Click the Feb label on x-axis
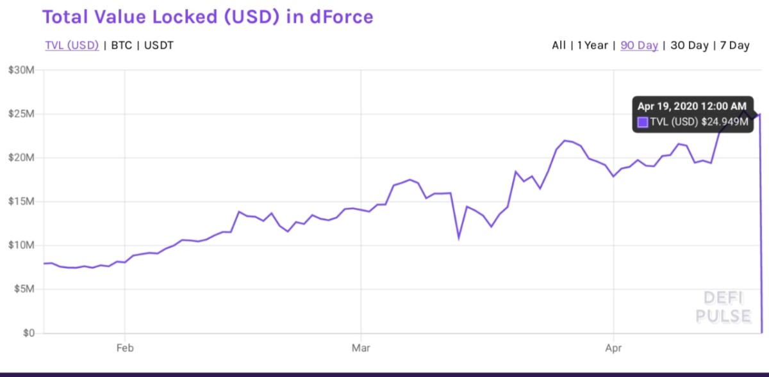The height and width of the screenshot is (377, 769). (x=124, y=349)
